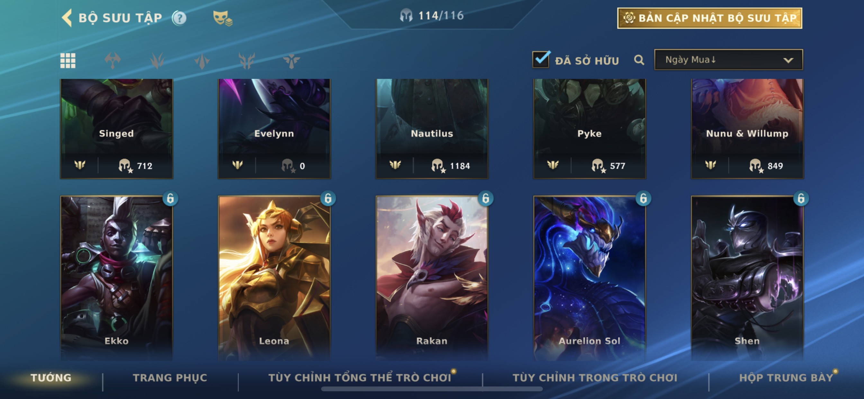The height and width of the screenshot is (399, 864).
Task: Click the free rotation badge on Ekko
Action: [170, 199]
